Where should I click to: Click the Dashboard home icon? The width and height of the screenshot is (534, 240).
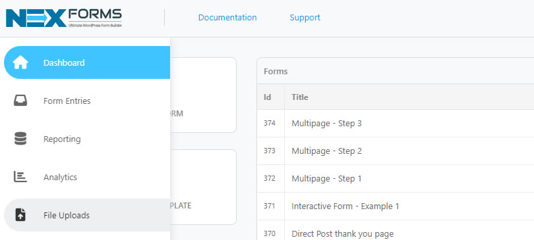[20, 63]
